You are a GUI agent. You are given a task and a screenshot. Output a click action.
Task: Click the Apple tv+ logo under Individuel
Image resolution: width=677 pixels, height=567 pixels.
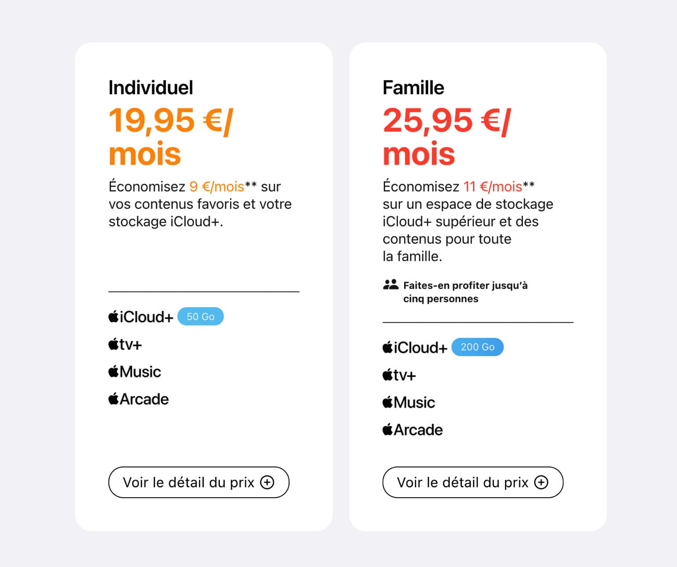coord(125,344)
